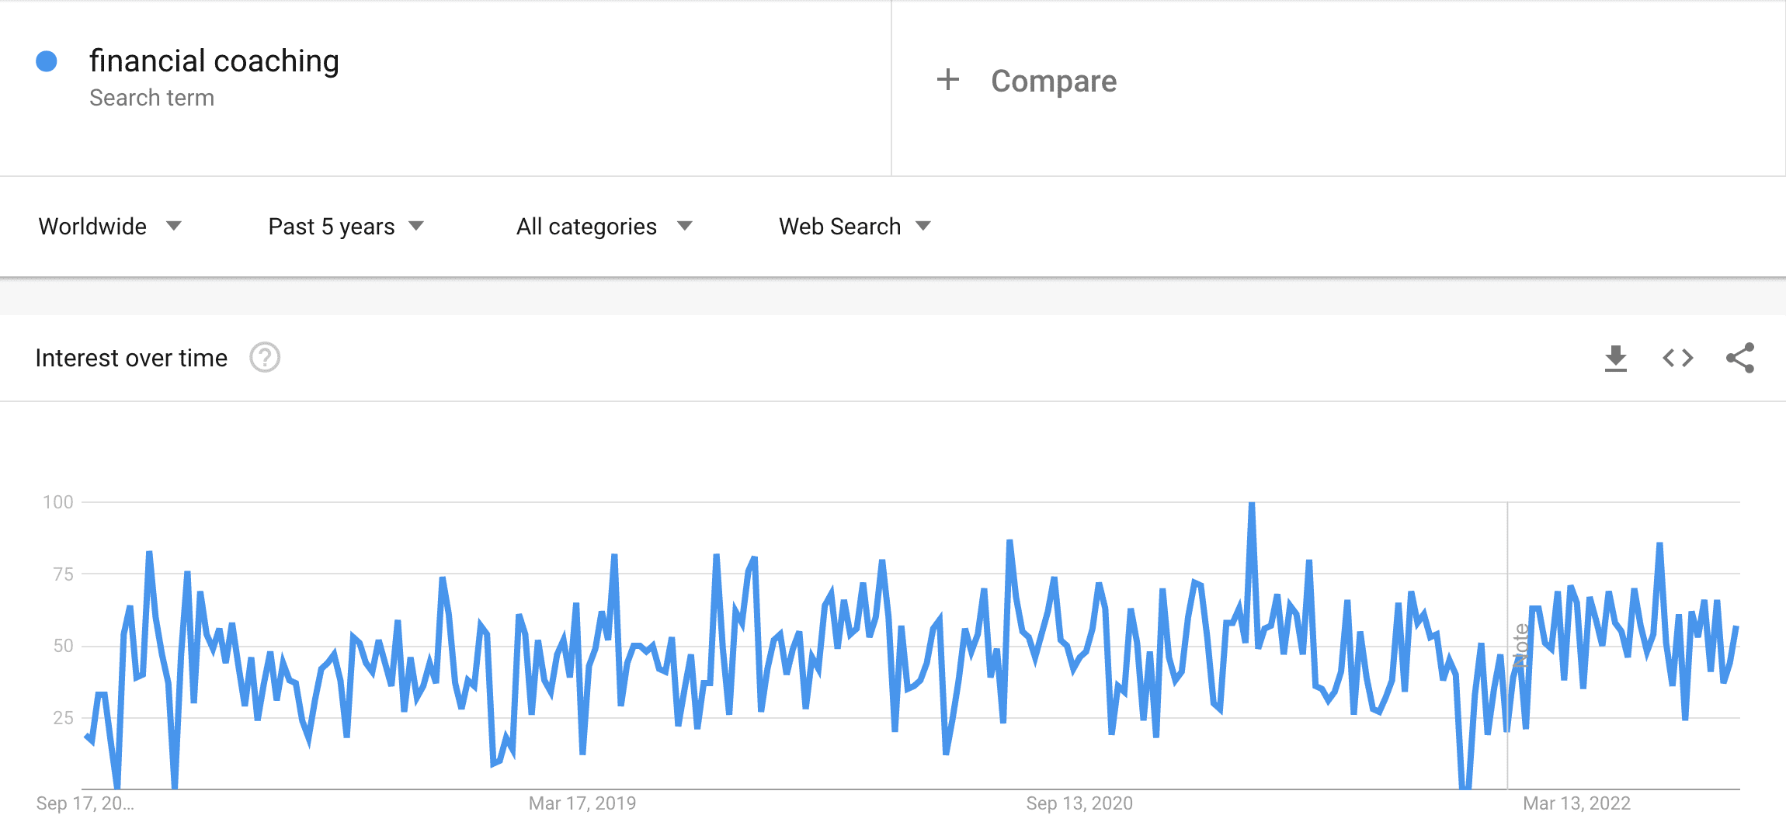Open the Worldwide region dropdown
The image size is (1786, 829).
[109, 226]
